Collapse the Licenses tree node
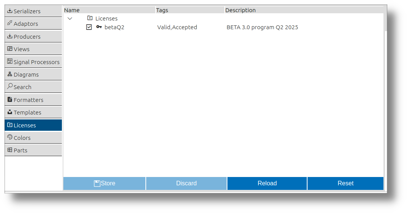The width and height of the screenshot is (407, 213). [69, 19]
